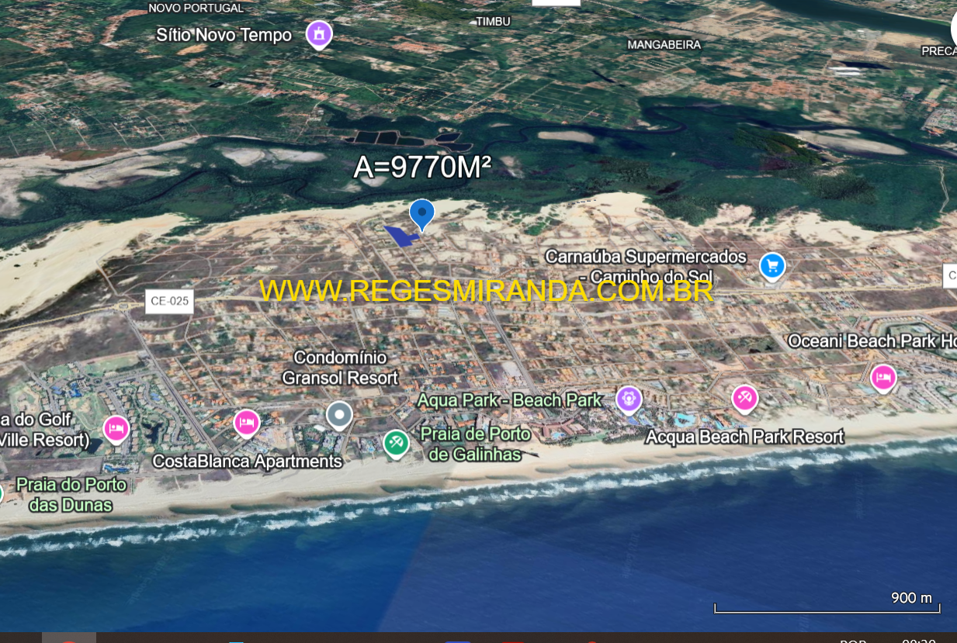Open the Oceani Beach Park hotel bed marker
This screenshot has height=643, width=957.
coord(883,377)
